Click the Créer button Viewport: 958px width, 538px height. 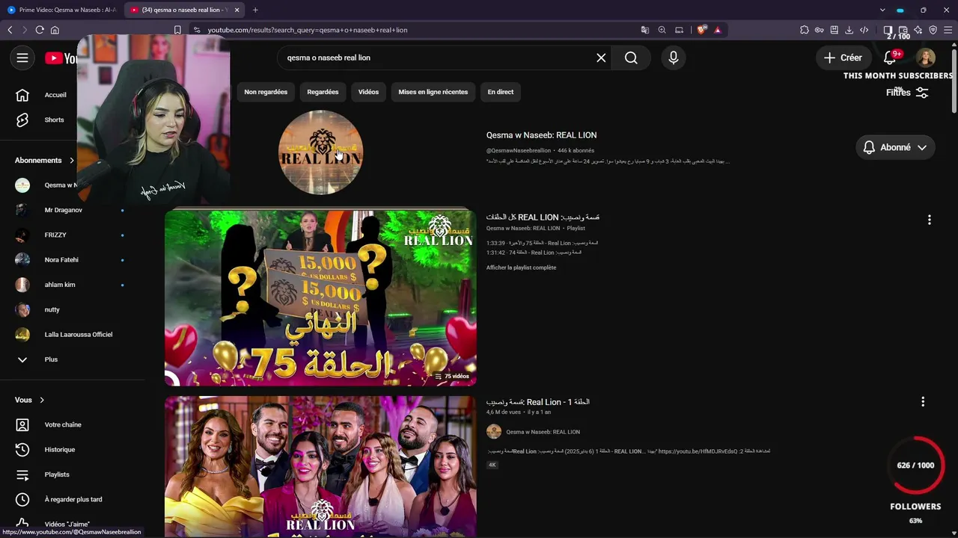coord(843,58)
